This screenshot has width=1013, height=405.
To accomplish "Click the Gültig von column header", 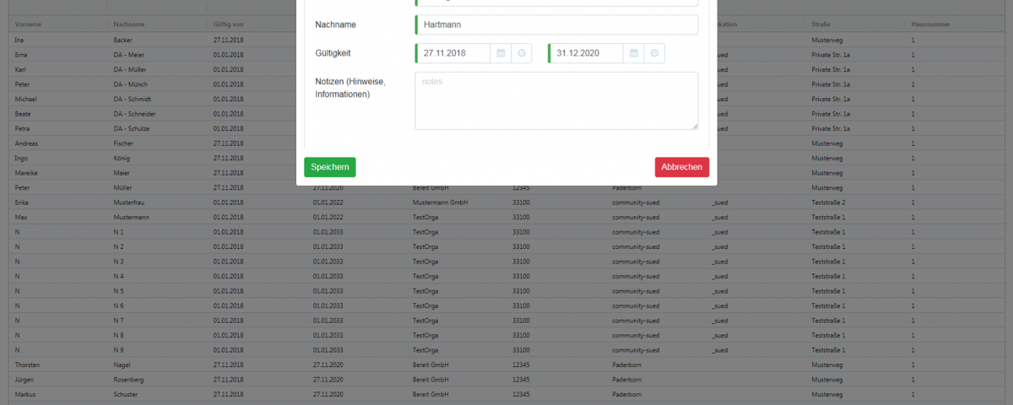I will [229, 24].
